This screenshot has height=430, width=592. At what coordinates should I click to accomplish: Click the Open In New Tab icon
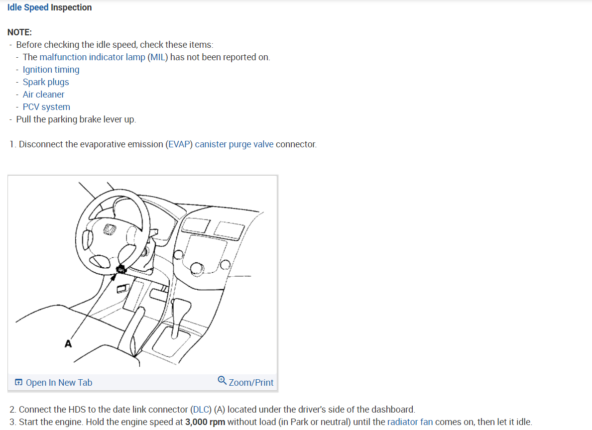[x=18, y=382]
